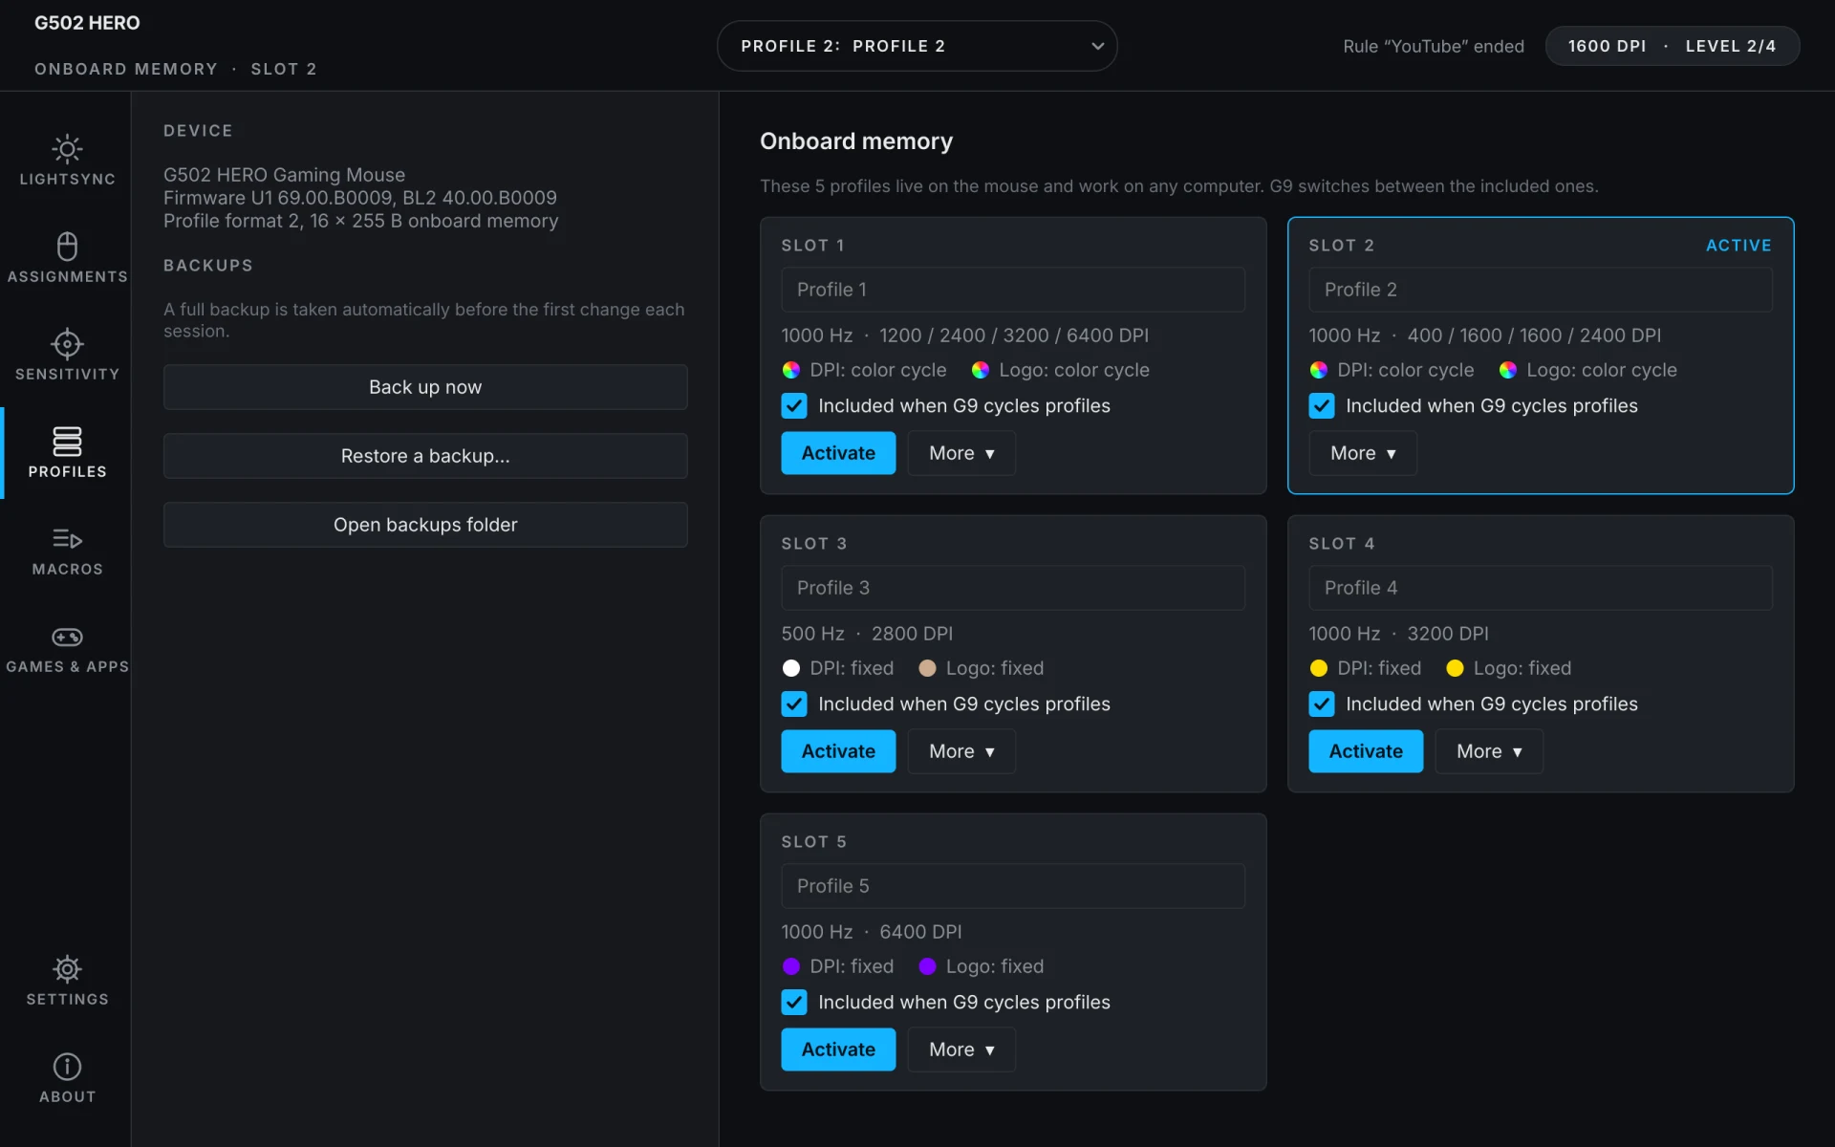Click the Profile 4 name field
Screen dimensions: 1835x1147
1541,588
